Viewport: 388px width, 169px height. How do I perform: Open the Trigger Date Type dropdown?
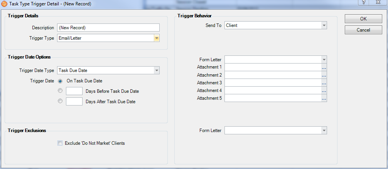156,70
